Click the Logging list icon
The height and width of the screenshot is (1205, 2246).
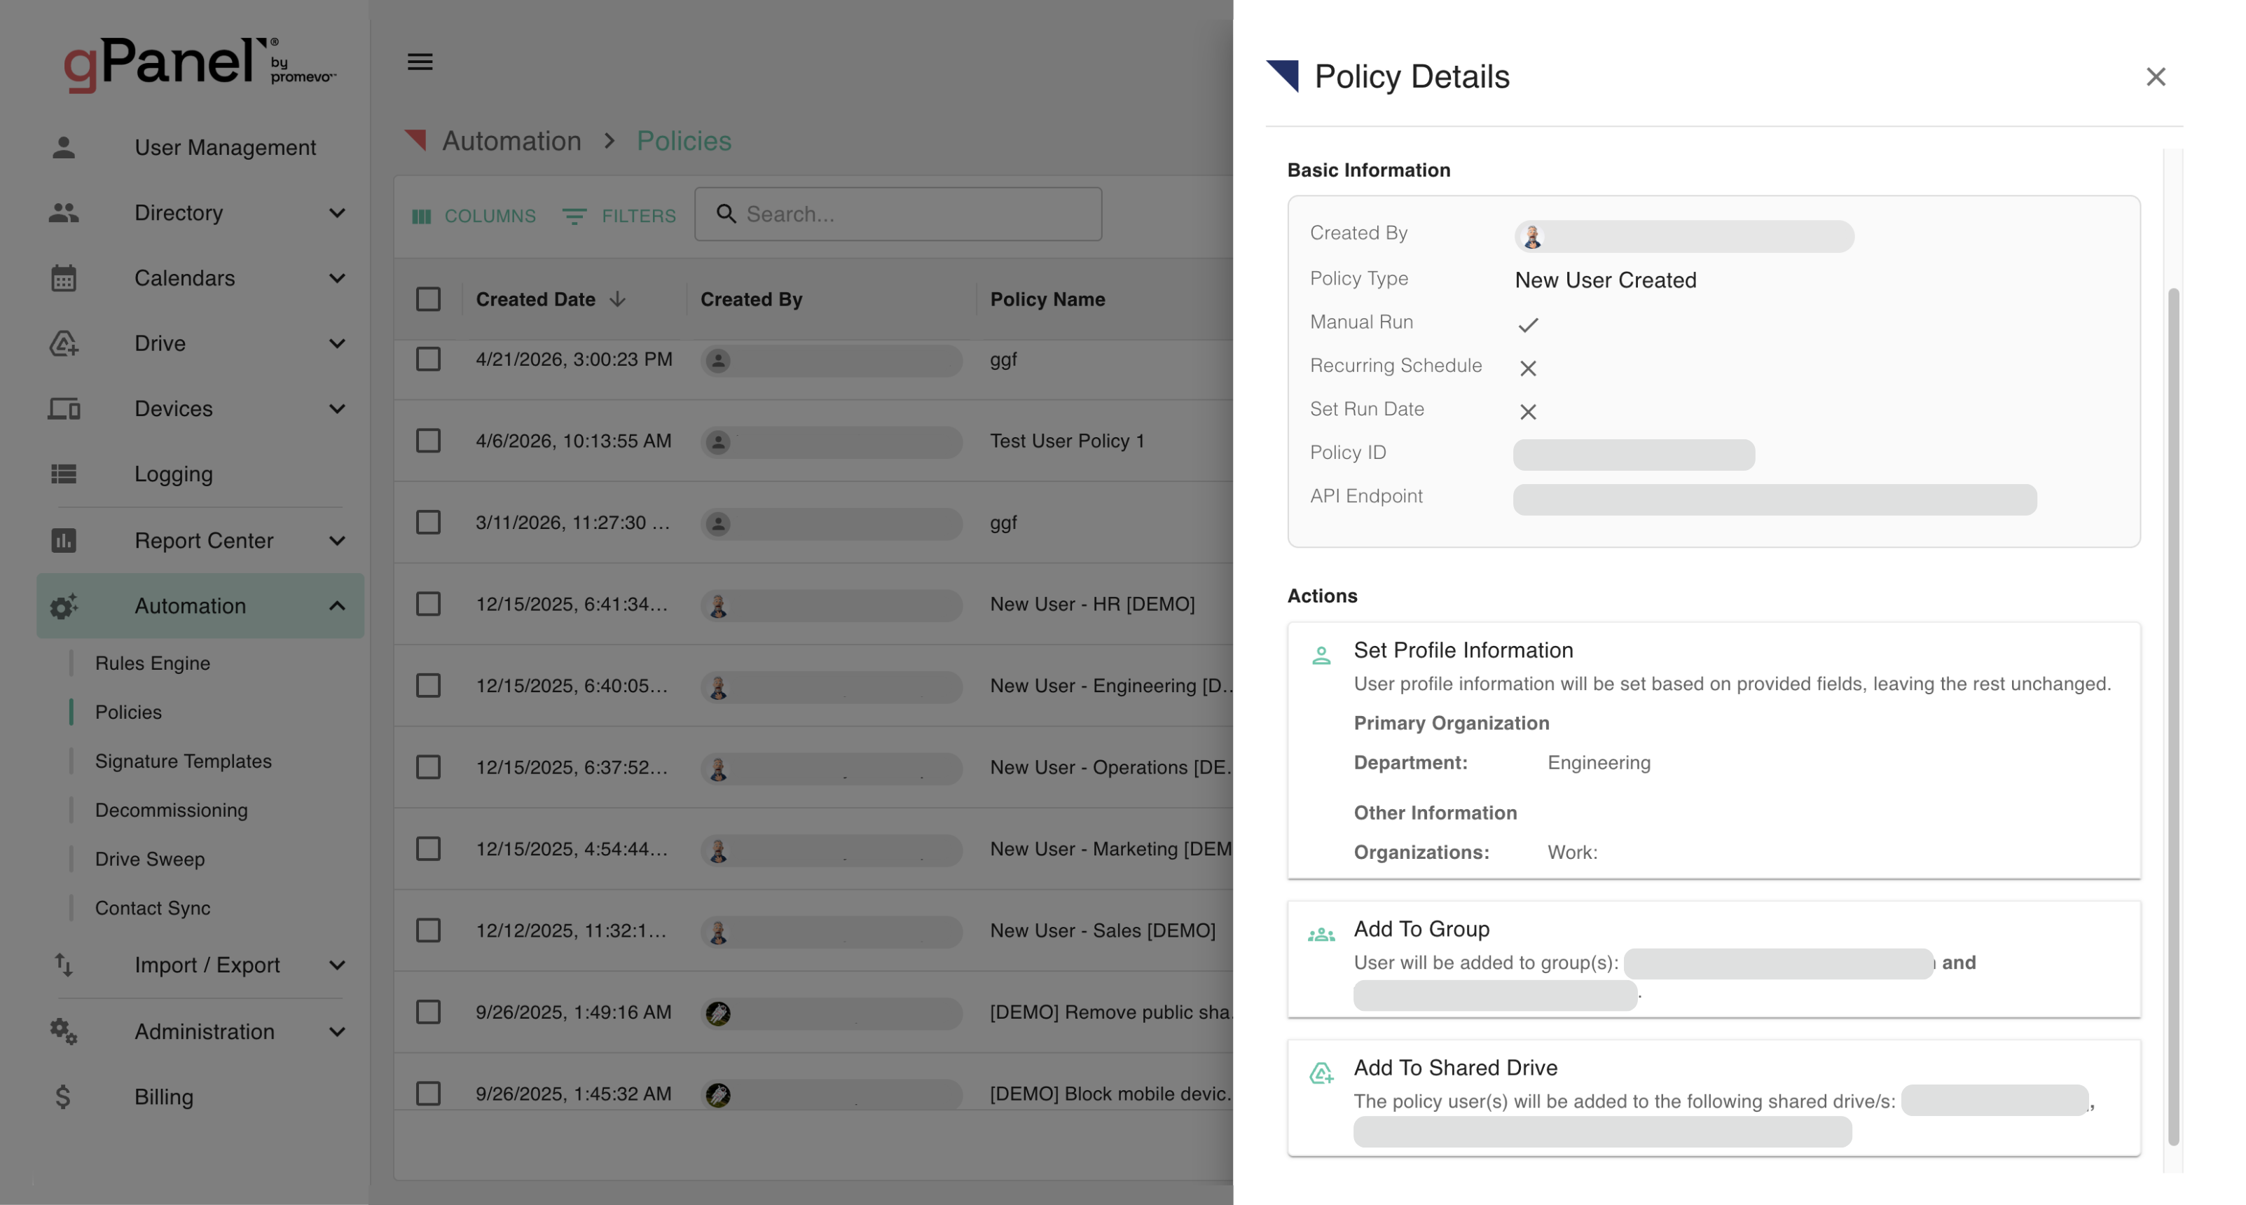tap(64, 474)
